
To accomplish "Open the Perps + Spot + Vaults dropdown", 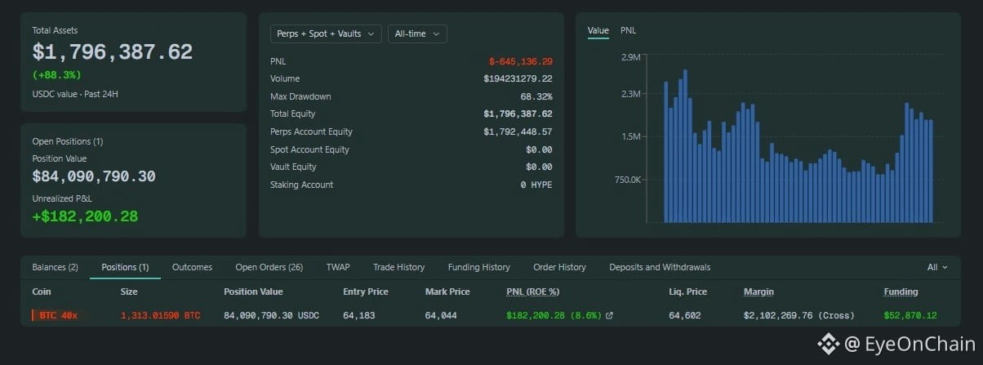I will point(326,33).
